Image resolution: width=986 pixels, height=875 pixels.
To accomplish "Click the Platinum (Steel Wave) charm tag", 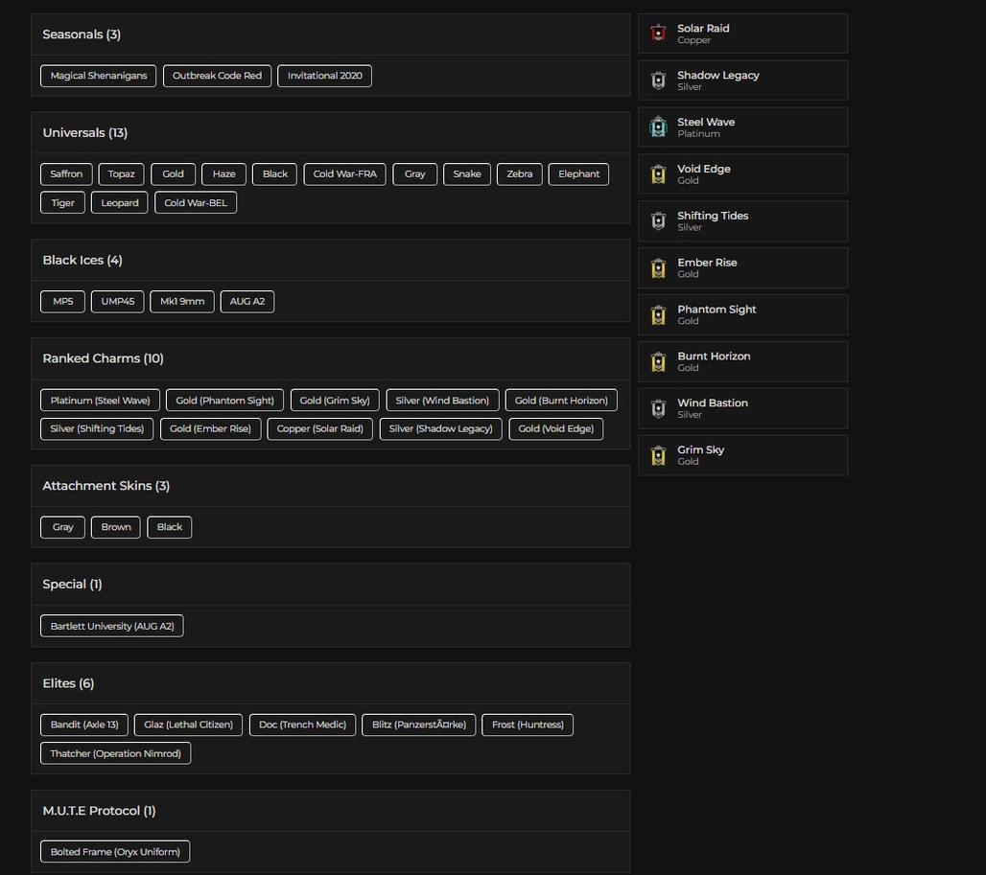I will (100, 401).
